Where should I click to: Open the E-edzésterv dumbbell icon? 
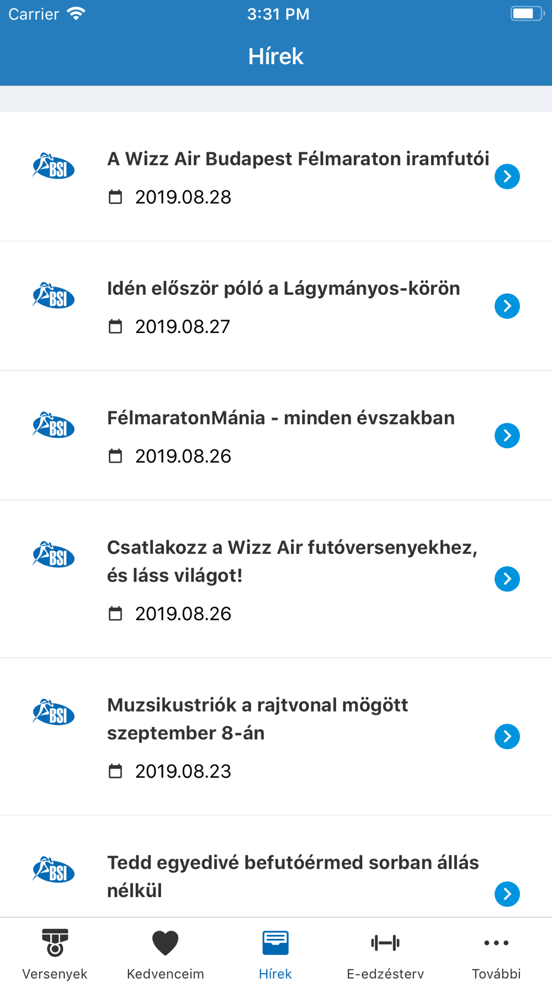pos(385,943)
